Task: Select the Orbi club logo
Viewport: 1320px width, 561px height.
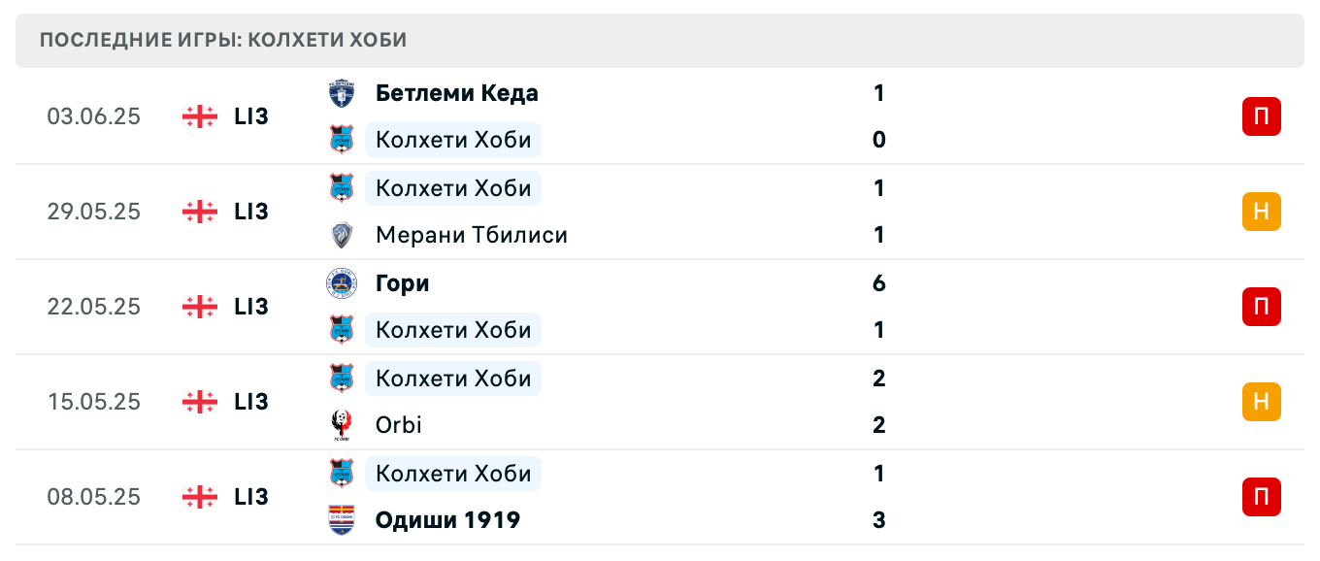Action: click(342, 424)
